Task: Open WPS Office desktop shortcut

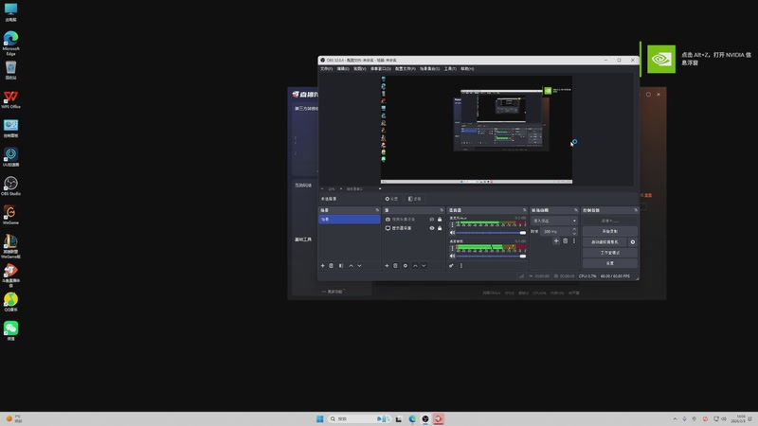Action: pyautogui.click(x=10, y=99)
